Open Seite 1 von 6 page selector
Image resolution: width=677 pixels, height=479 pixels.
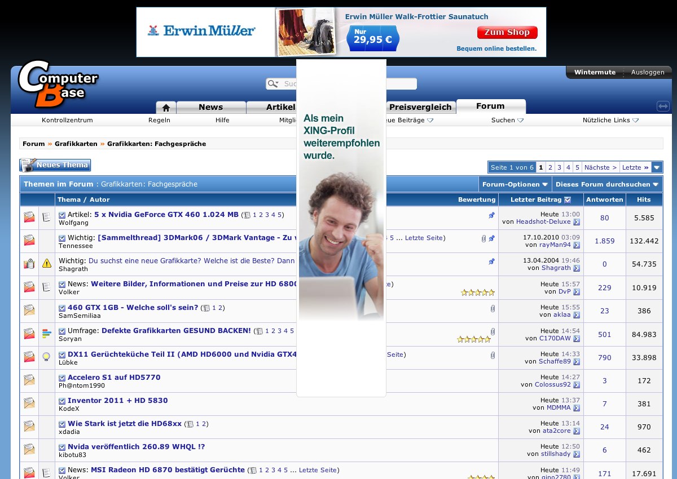(512, 167)
